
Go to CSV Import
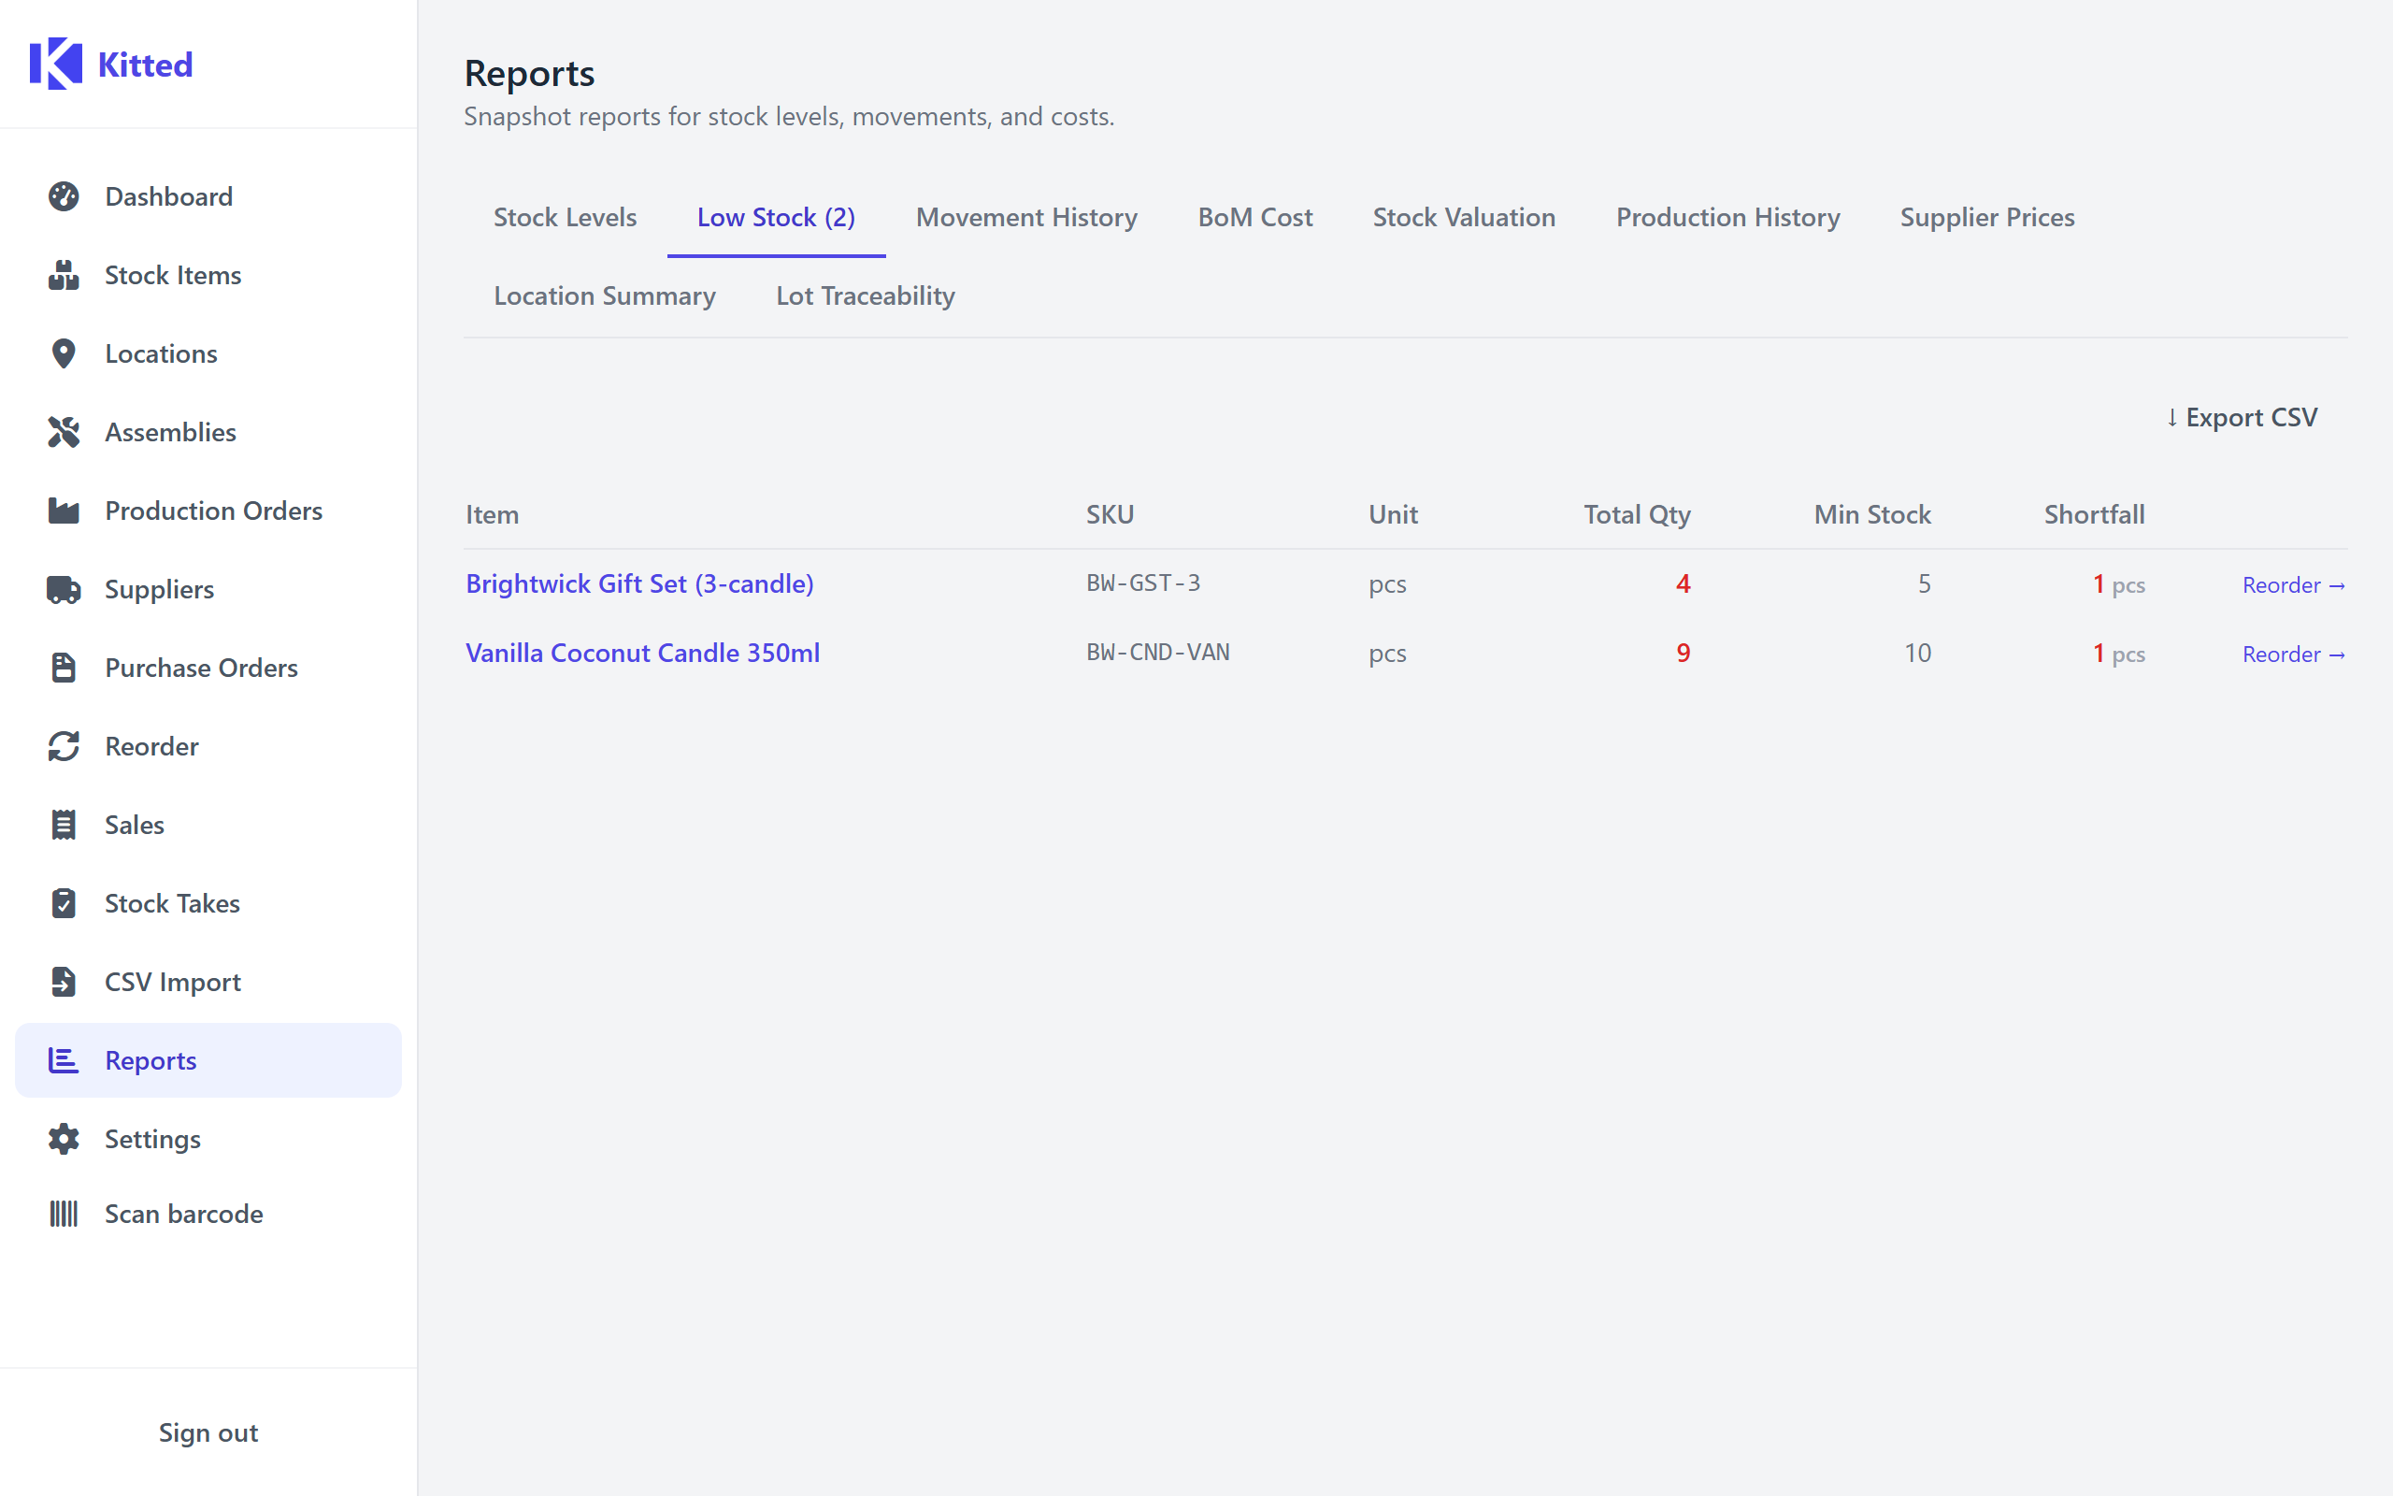(208, 982)
